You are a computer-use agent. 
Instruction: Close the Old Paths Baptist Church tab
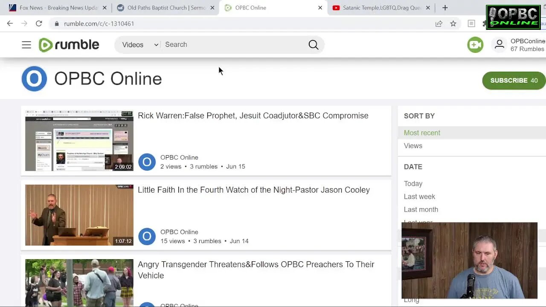(212, 8)
